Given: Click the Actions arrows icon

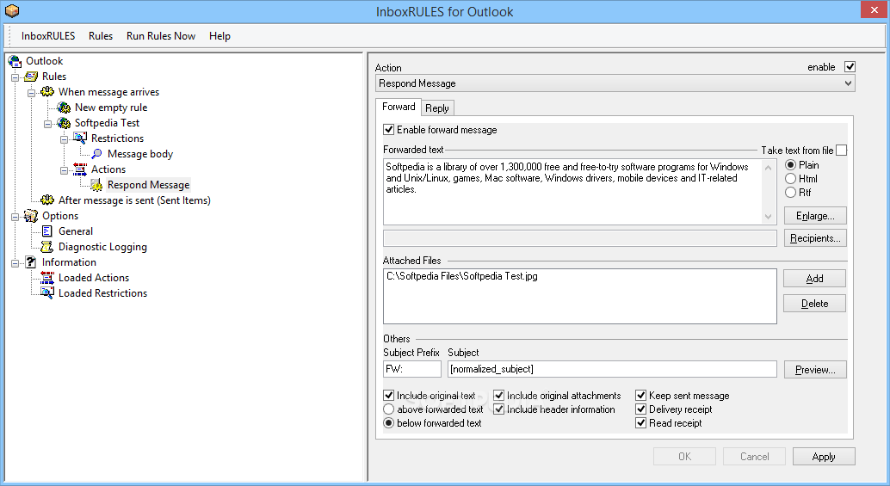Looking at the screenshot, I should 80,169.
